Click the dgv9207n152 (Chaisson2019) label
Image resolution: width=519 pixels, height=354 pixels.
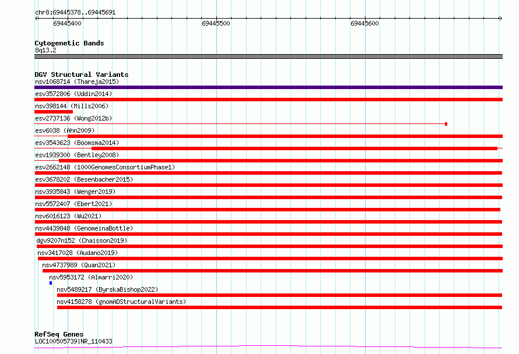tap(82, 240)
